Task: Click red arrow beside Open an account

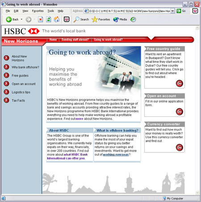Action: pos(6,84)
